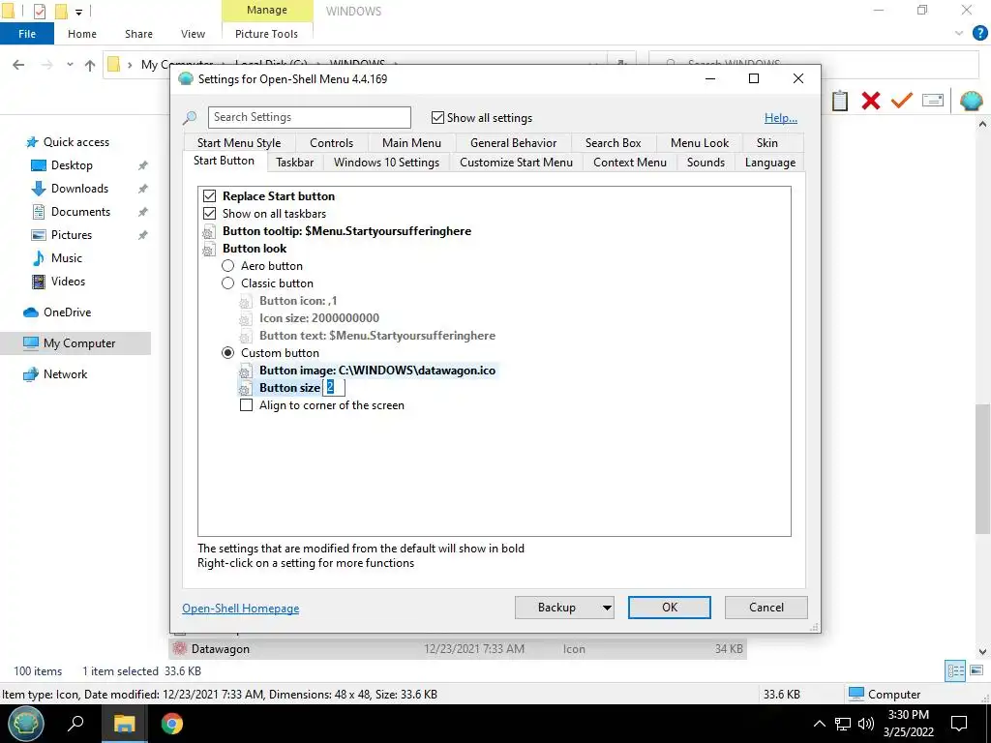Open the Explorer help question mark
Viewport: 991px width, 743px height.
[979, 34]
